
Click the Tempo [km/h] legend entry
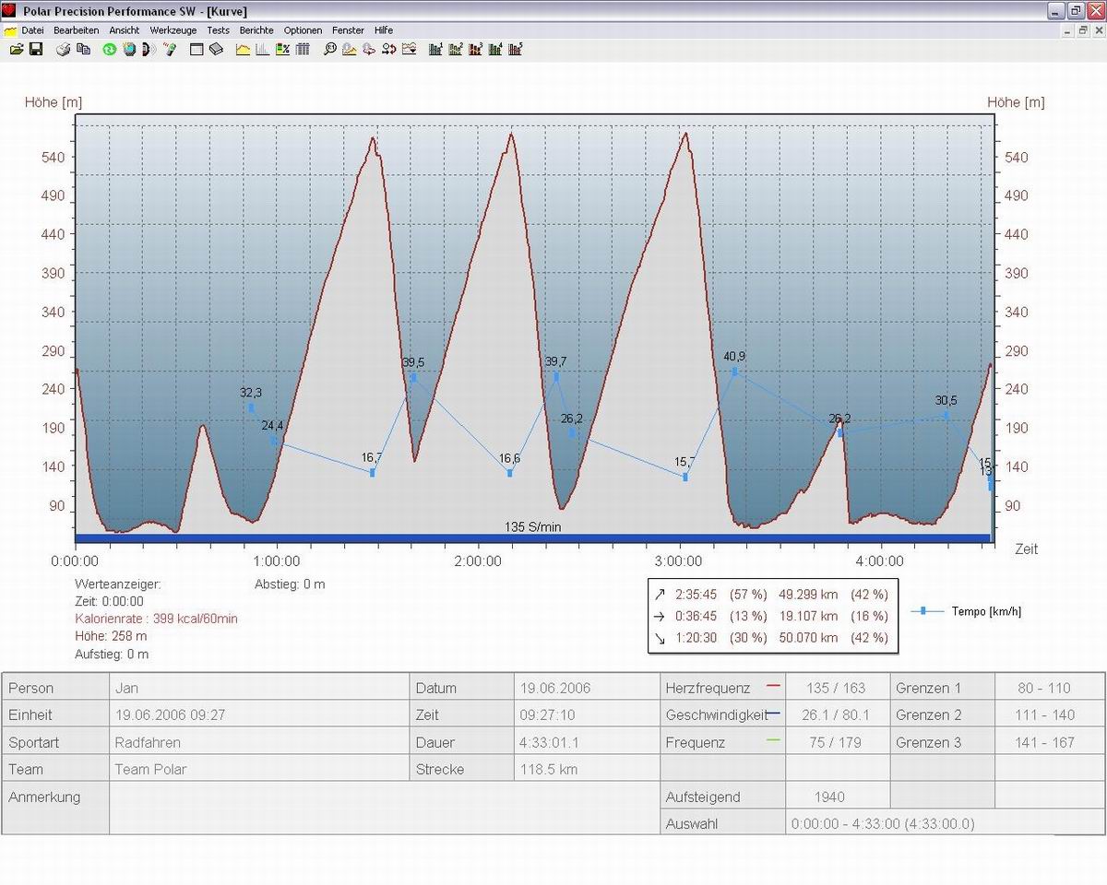[x=985, y=611]
